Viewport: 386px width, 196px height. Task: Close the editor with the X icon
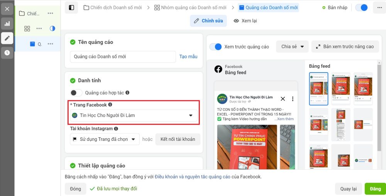pos(7,9)
